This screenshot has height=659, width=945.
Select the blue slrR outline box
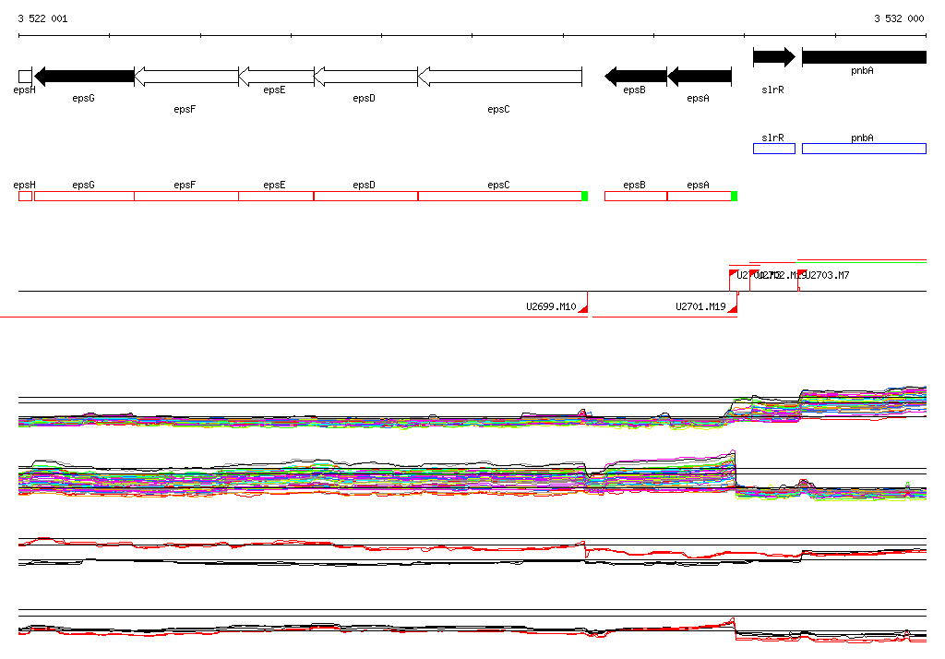[x=774, y=149]
